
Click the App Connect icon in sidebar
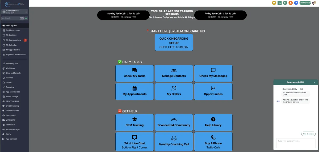[x=4, y=139]
